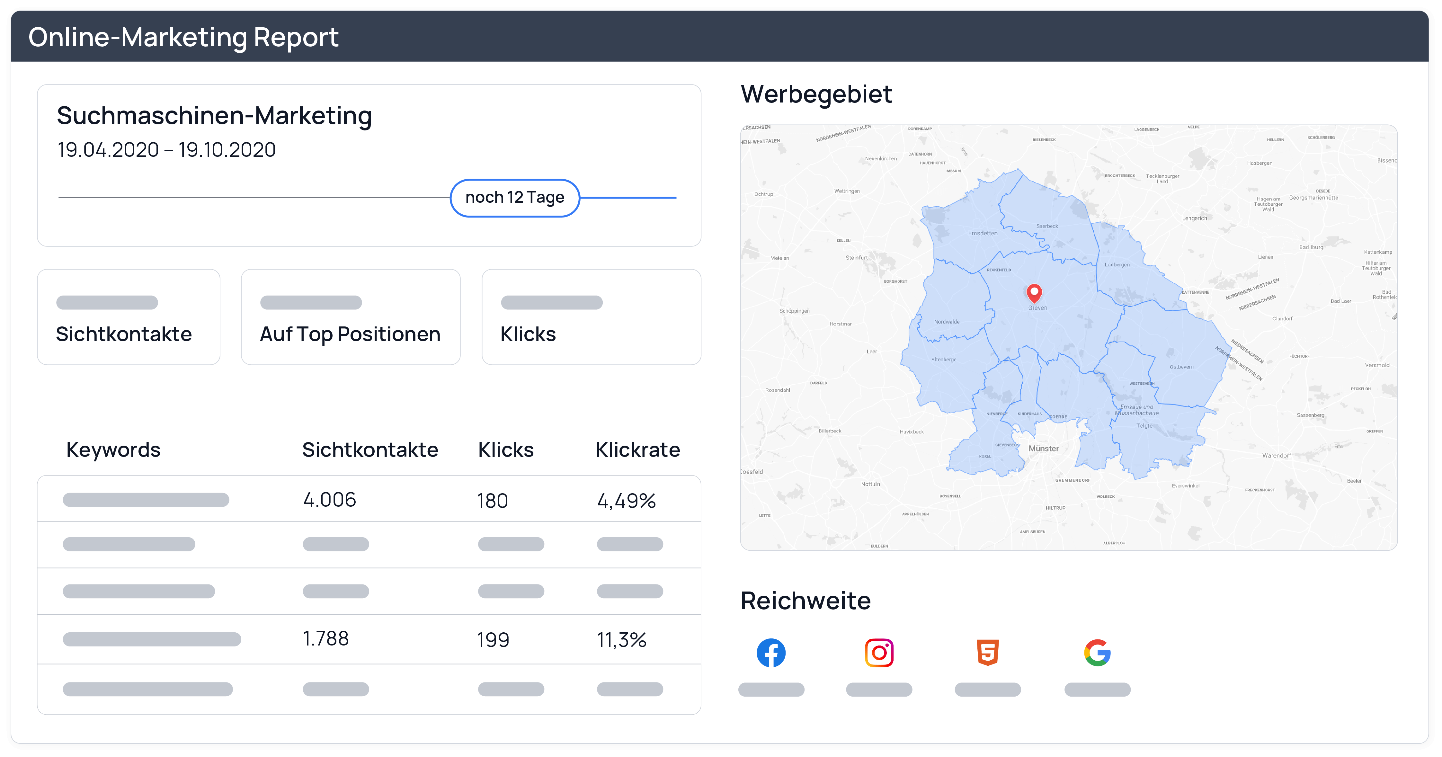
Task: Open the Auf Top Positionen card
Action: [x=351, y=317]
